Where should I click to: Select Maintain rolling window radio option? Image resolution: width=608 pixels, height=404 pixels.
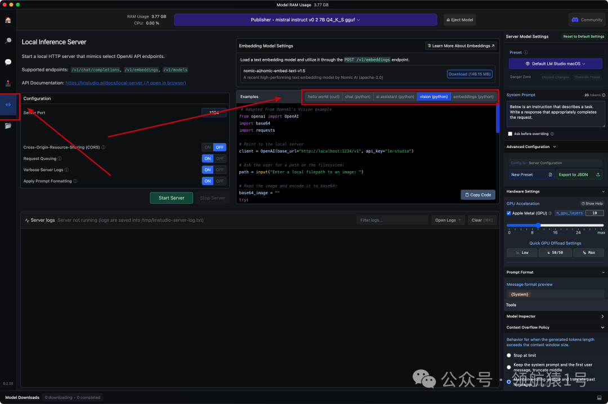[x=509, y=382]
